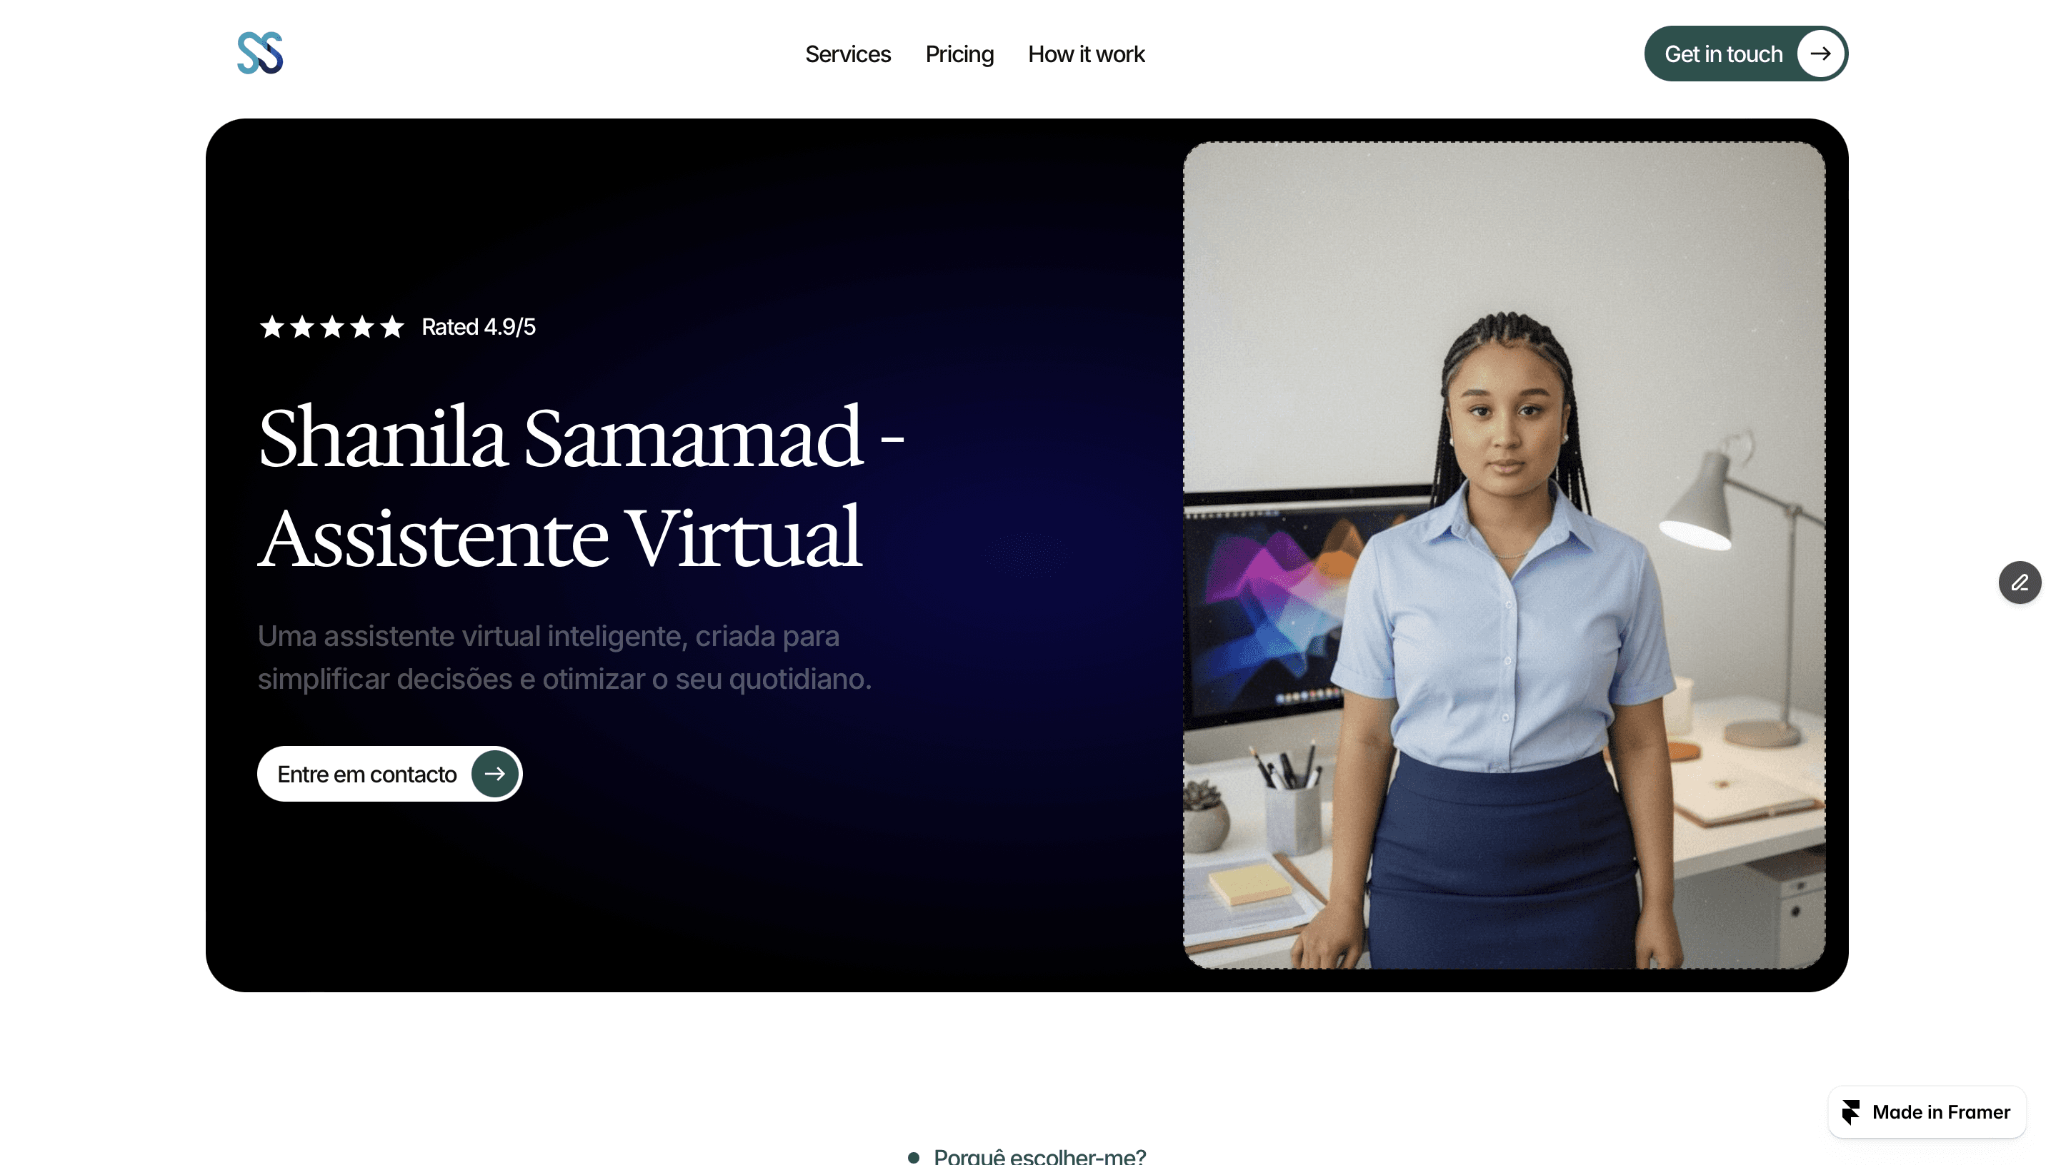2056x1165 pixels.
Task: Open the Services menu item
Action: point(847,54)
